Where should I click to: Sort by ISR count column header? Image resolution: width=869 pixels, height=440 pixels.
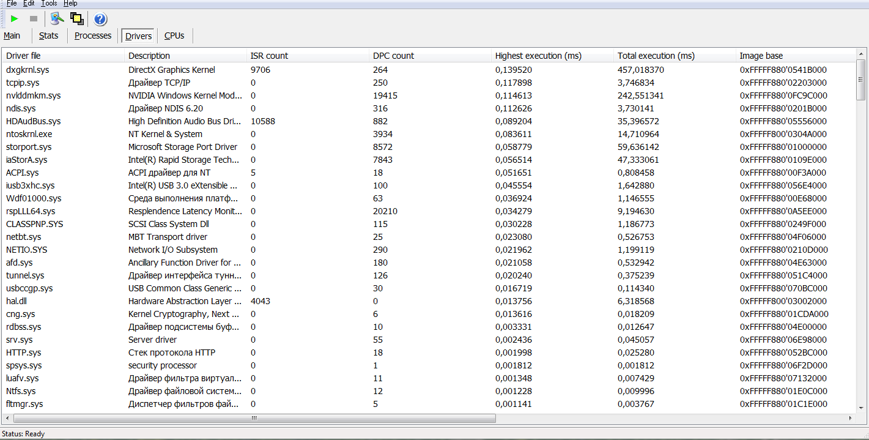(x=308, y=56)
